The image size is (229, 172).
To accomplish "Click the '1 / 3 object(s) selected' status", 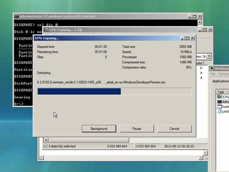I will [x=74, y=146].
